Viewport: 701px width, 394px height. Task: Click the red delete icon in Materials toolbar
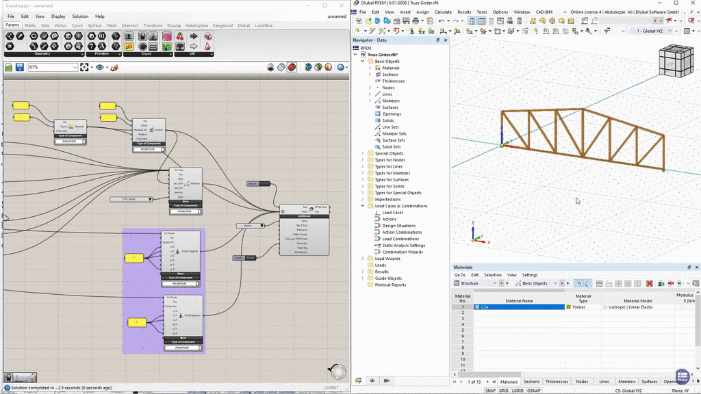(650, 283)
